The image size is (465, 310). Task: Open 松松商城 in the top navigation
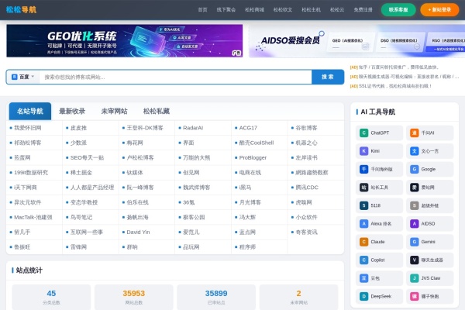(254, 10)
